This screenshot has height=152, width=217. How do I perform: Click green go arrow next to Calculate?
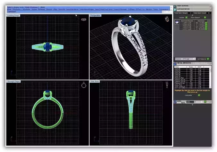[199, 95]
